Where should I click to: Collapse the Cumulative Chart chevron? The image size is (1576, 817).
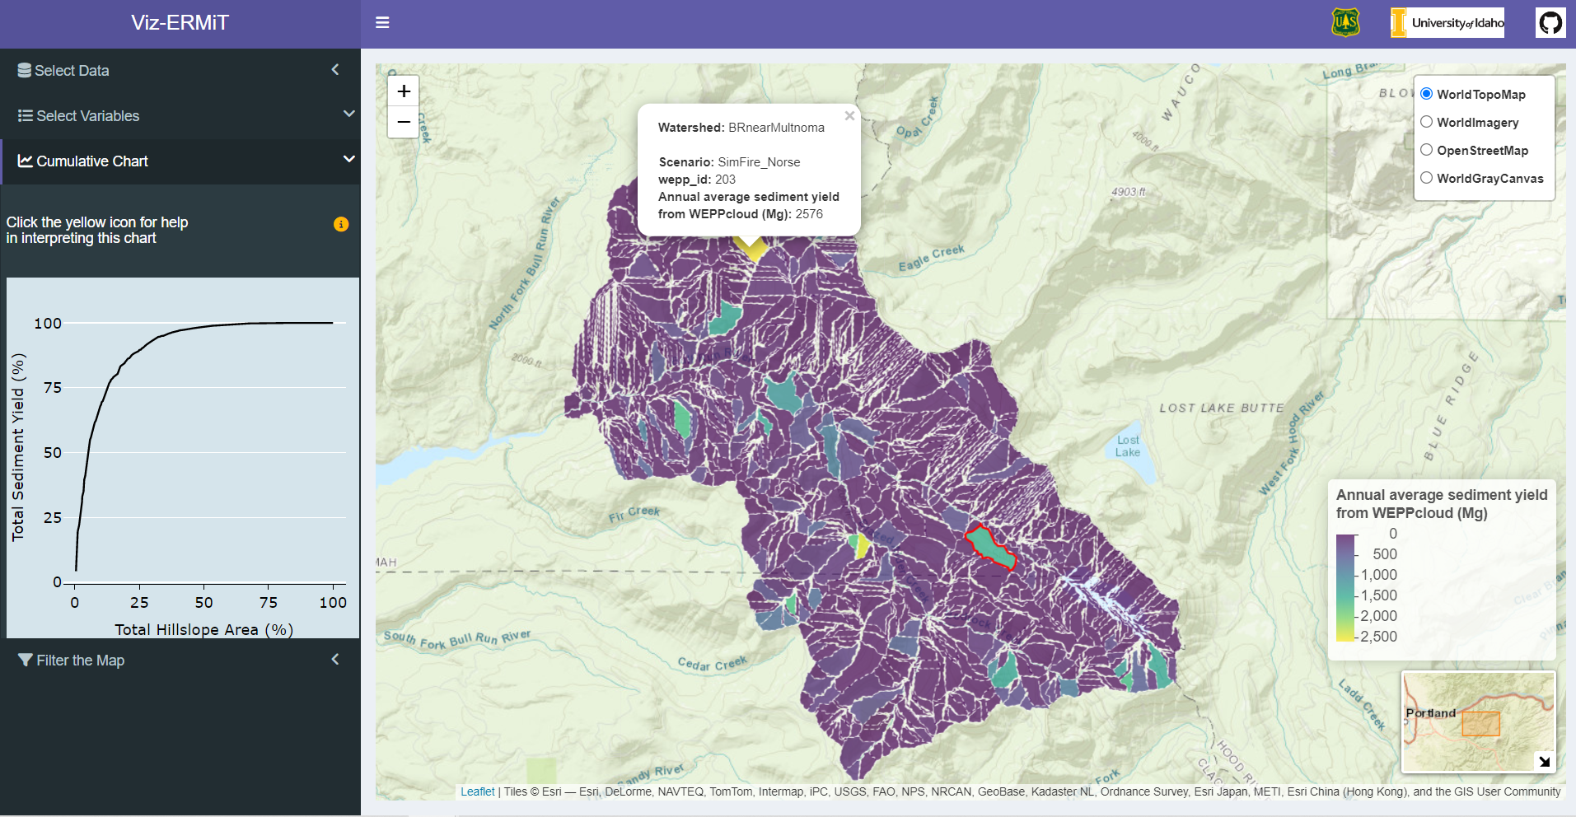pos(348,159)
